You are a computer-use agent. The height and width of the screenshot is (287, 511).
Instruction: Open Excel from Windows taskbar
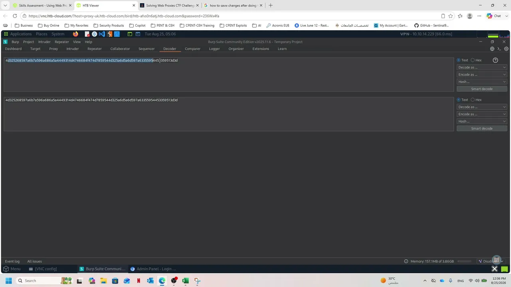tap(185, 281)
